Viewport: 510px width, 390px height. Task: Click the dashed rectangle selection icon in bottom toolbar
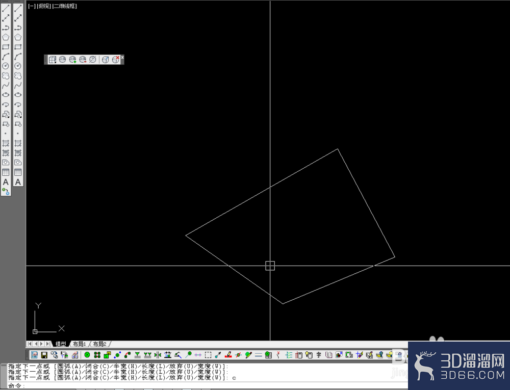click(208, 355)
